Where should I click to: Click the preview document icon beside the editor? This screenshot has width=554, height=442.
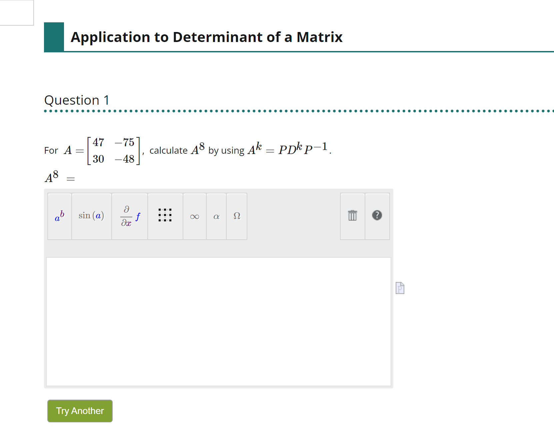click(x=399, y=288)
